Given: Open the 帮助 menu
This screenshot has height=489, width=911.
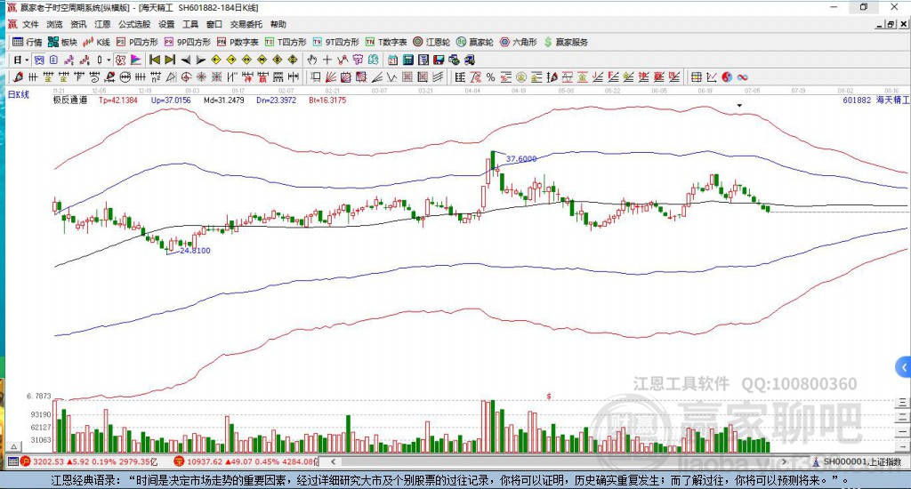Looking at the screenshot, I should click(x=278, y=24).
